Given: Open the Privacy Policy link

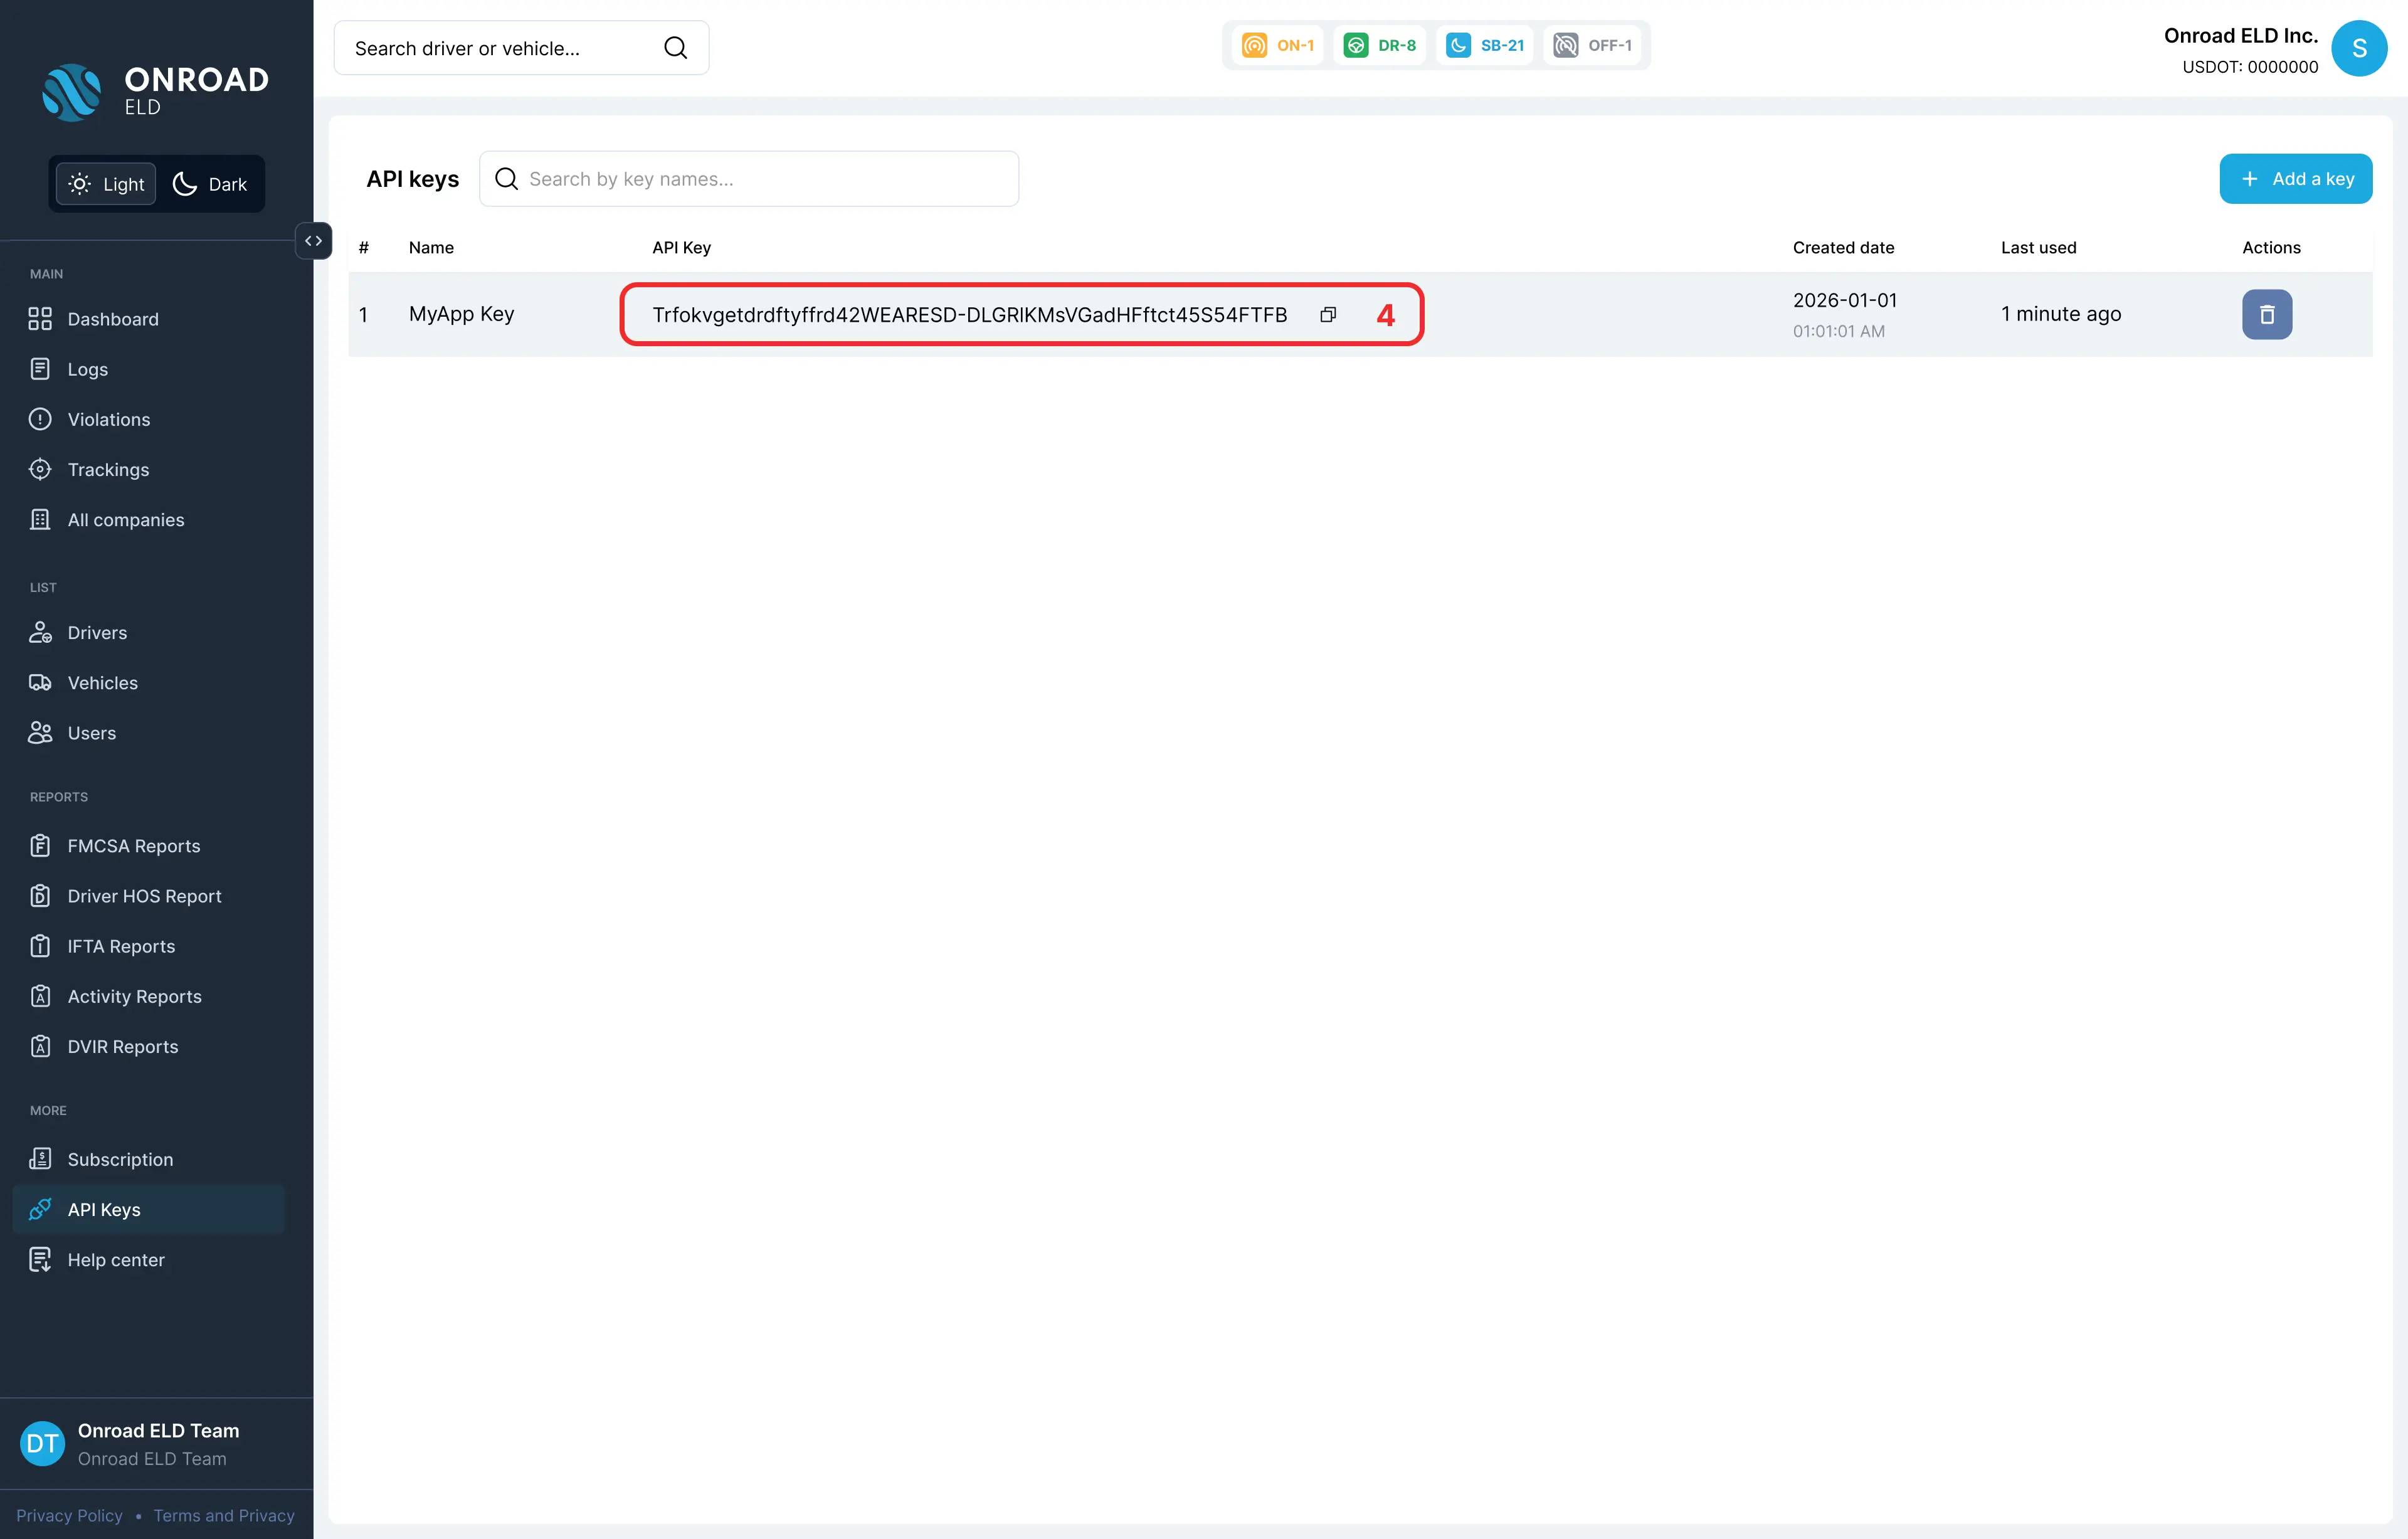Looking at the screenshot, I should pos(69,1515).
